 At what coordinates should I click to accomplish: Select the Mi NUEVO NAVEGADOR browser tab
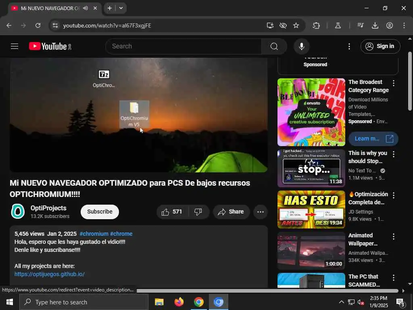coord(54,8)
